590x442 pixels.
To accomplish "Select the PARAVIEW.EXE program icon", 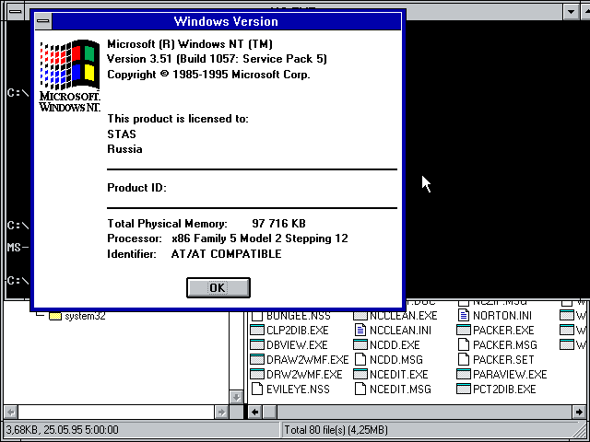I will [x=464, y=375].
